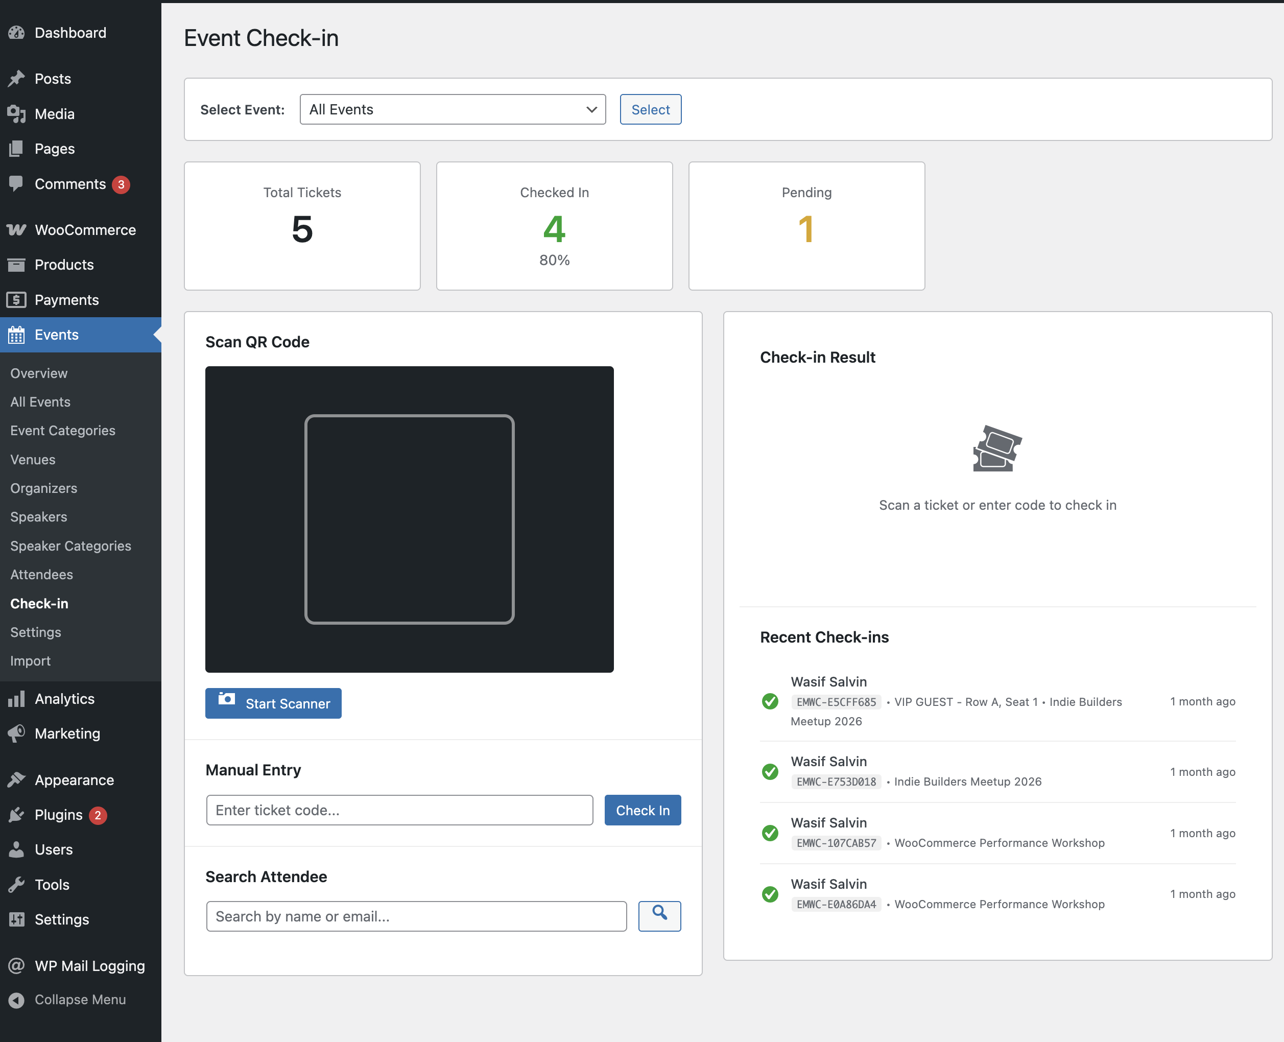Select the Payments sidebar icon

[x=16, y=299]
